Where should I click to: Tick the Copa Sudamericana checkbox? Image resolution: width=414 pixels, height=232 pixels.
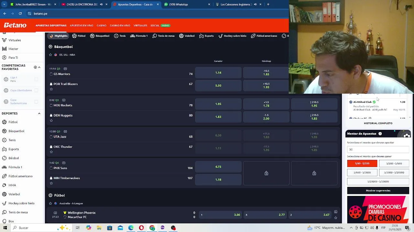coord(36,102)
